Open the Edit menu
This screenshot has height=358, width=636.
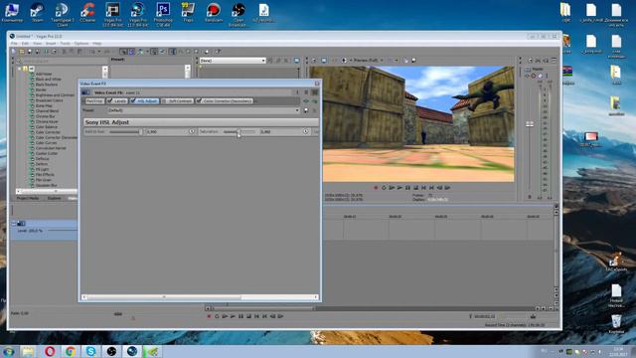tap(25, 44)
